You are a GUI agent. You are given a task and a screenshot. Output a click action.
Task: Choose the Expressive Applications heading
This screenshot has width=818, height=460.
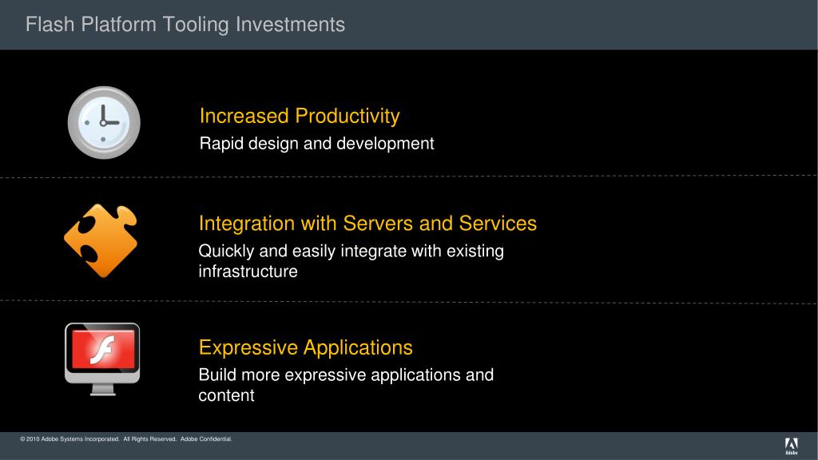[x=306, y=347]
